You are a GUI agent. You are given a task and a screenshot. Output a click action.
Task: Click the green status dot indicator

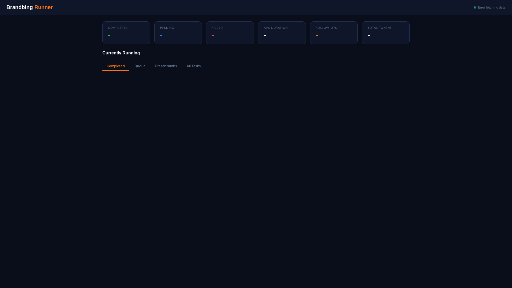pyautogui.click(x=475, y=7)
